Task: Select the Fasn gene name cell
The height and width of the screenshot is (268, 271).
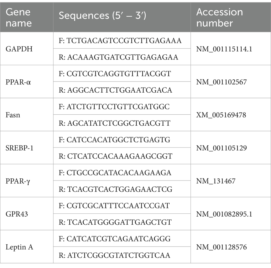Action: [x=27, y=115]
